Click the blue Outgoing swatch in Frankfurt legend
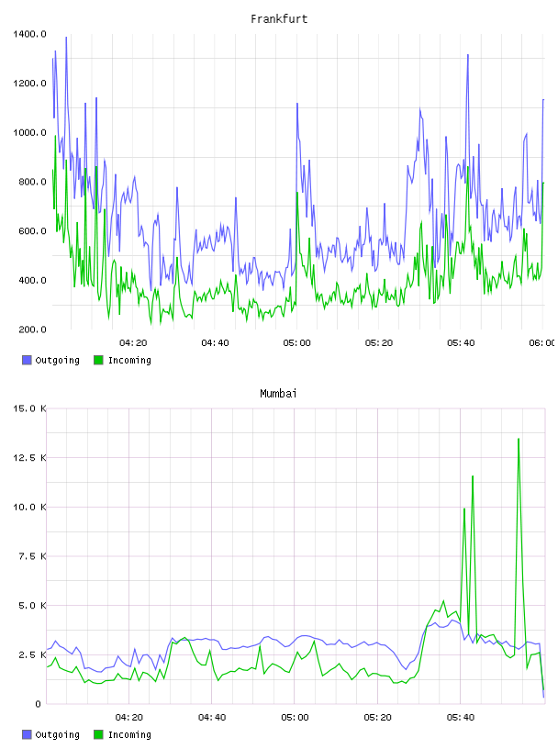The image size is (558, 749). tap(27, 360)
